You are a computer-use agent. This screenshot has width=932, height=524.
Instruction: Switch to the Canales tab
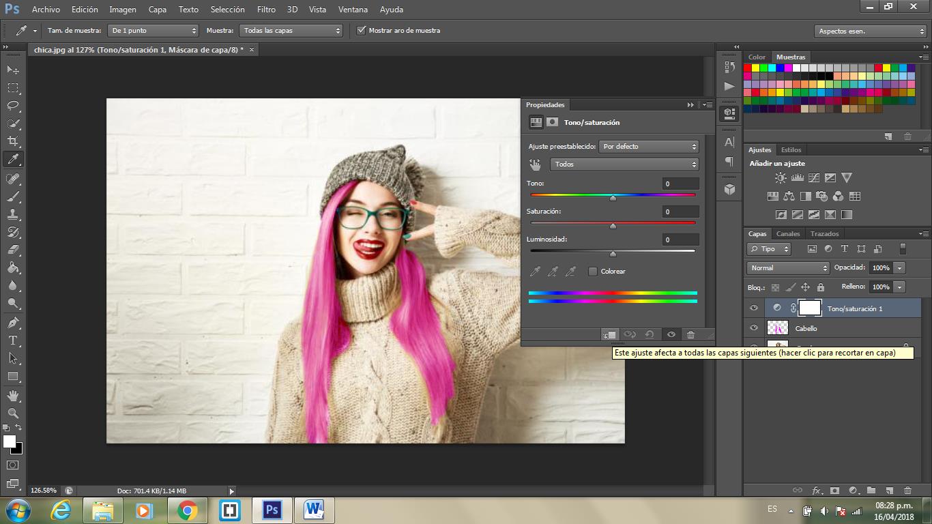pyautogui.click(x=788, y=234)
